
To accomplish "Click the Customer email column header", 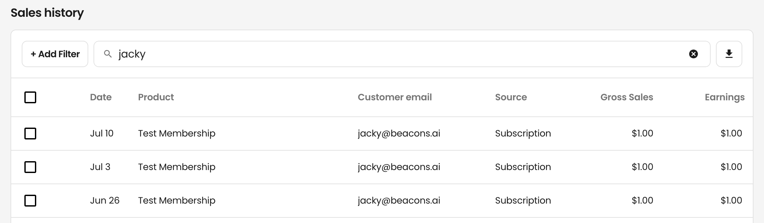I will 395,97.
